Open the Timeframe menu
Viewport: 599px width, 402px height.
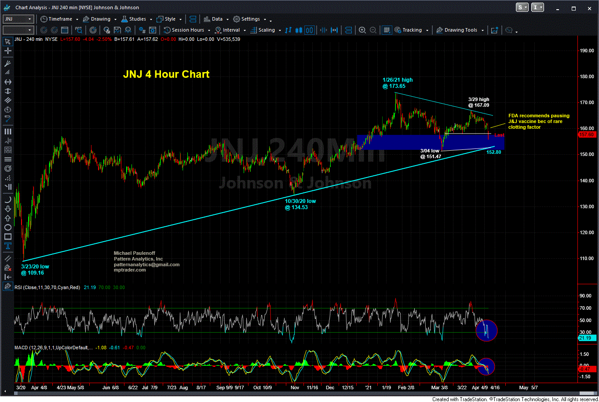click(x=56, y=19)
